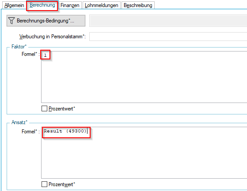This screenshot has width=247, height=191.
Task: Open the Finanzen tab
Action: (70, 5)
